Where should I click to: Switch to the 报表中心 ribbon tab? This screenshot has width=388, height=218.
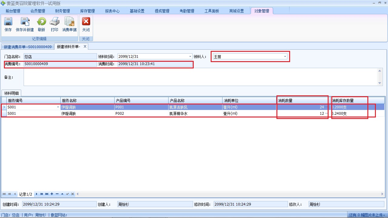click(112, 11)
